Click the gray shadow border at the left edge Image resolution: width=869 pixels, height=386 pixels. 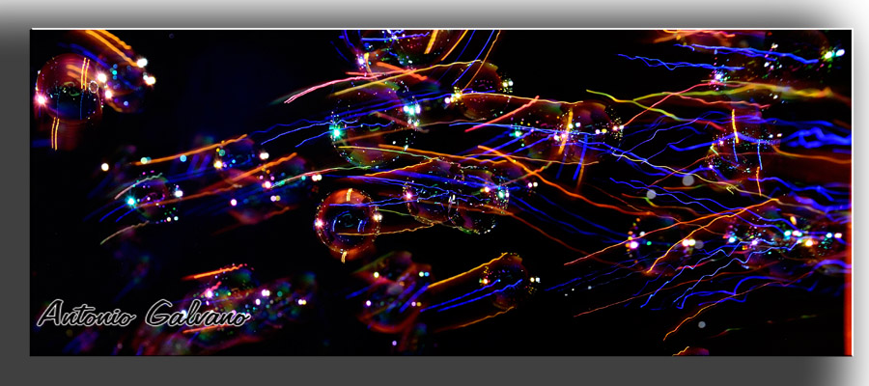(14, 193)
